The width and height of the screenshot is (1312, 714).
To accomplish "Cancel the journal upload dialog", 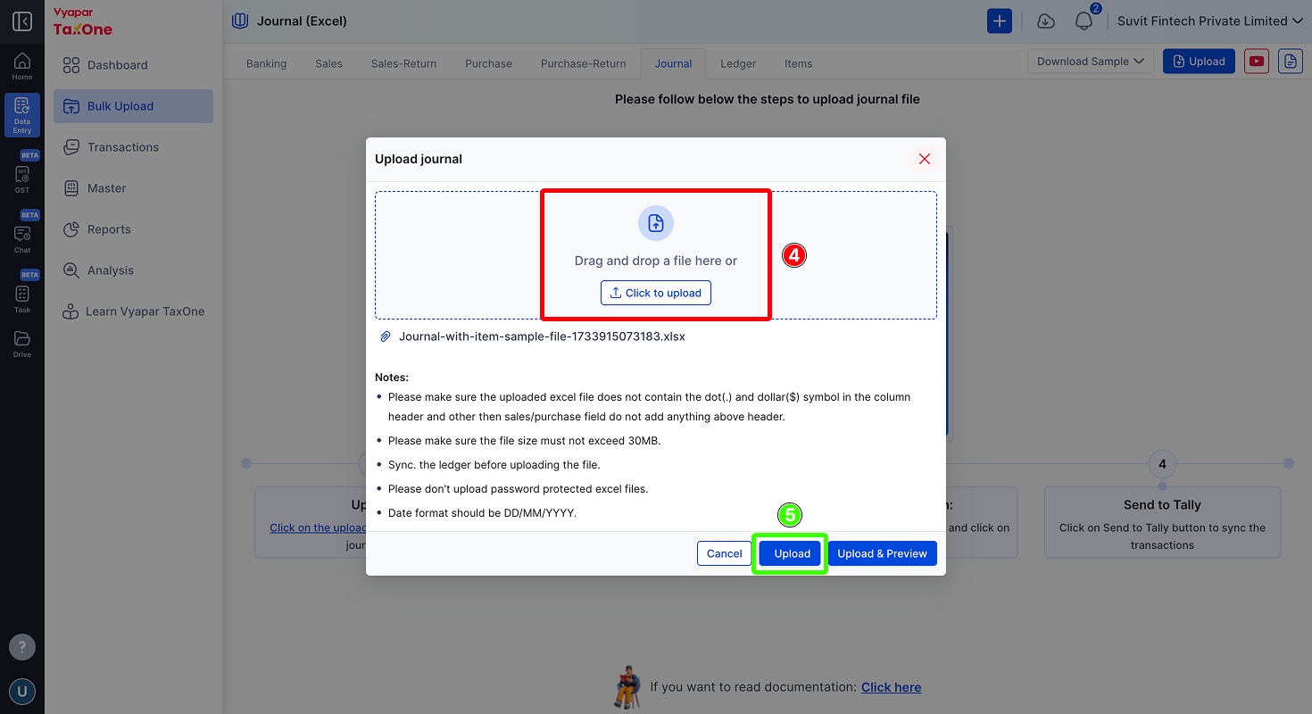I will [724, 553].
